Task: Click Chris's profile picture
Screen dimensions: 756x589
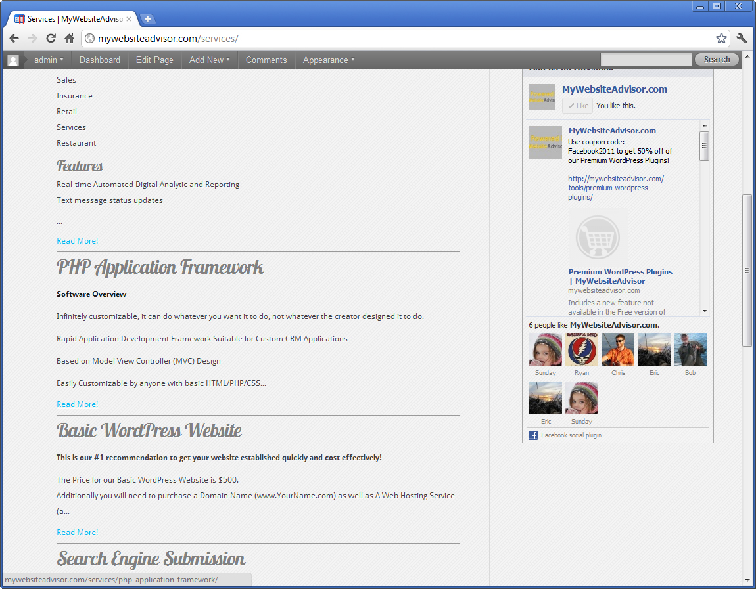Action: (x=618, y=349)
